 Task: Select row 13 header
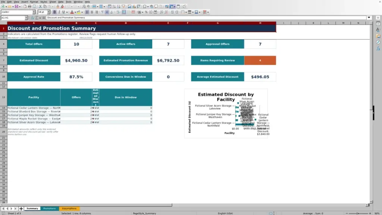point(3,97)
